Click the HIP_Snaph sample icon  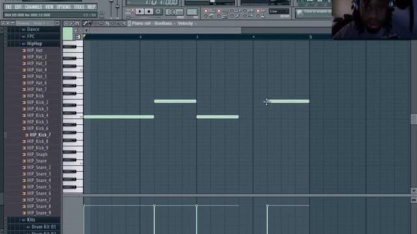pyautogui.click(x=24, y=155)
